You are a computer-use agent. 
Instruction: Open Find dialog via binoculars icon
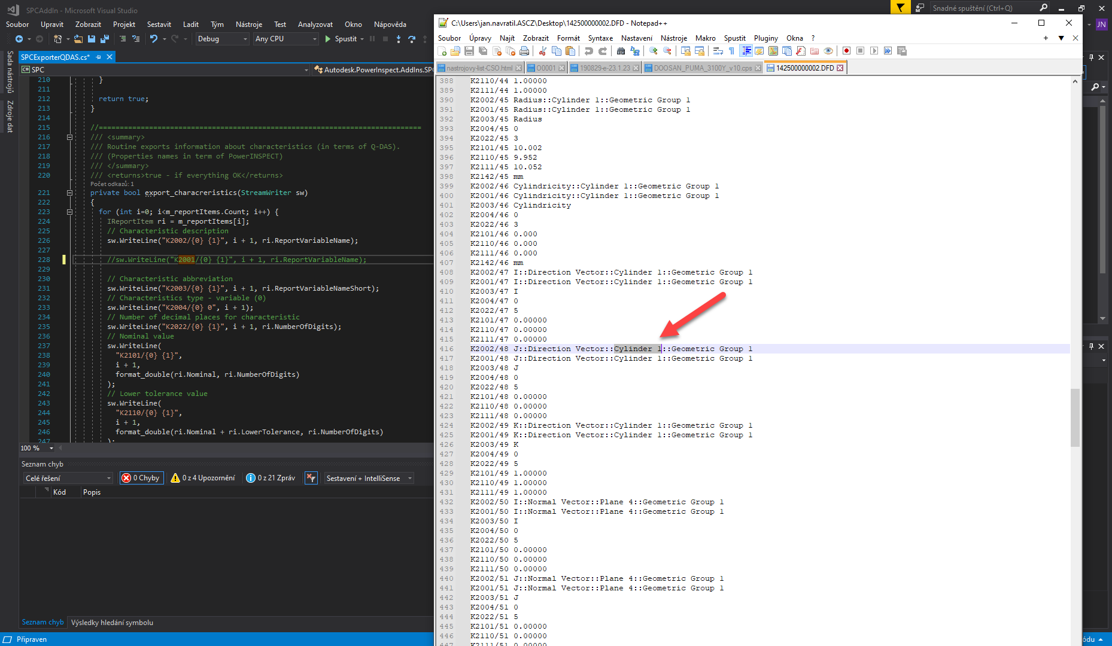click(621, 51)
